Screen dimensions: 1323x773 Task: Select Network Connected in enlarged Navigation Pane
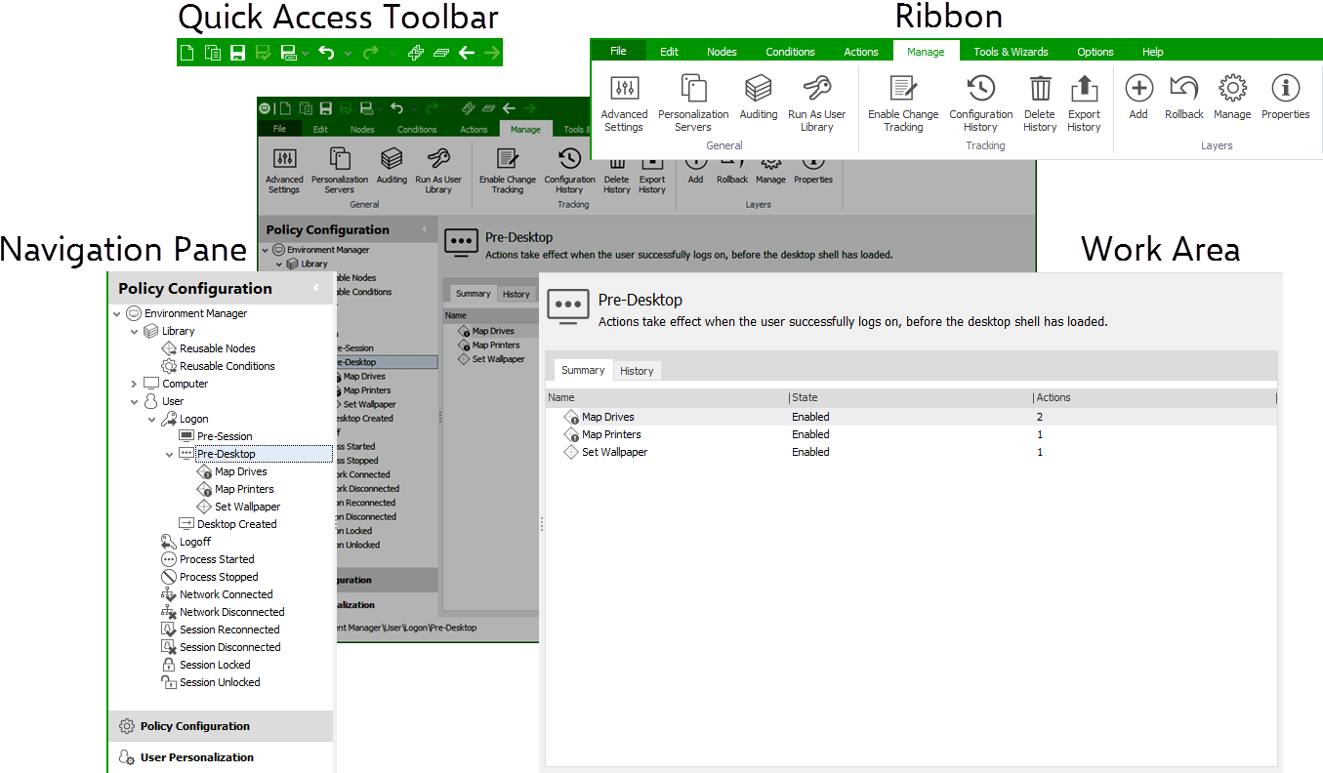point(227,594)
